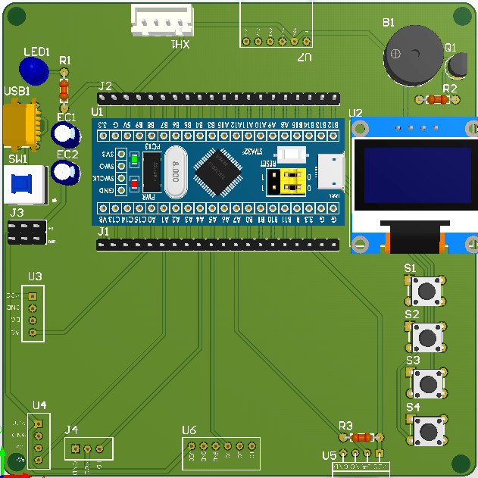This screenshot has height=478, width=478.
Task: Click the 'U3' designator label
Action: click(35, 276)
